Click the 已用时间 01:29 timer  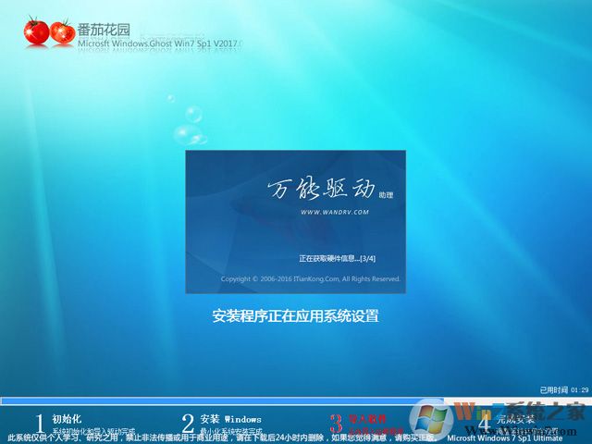click(x=564, y=389)
